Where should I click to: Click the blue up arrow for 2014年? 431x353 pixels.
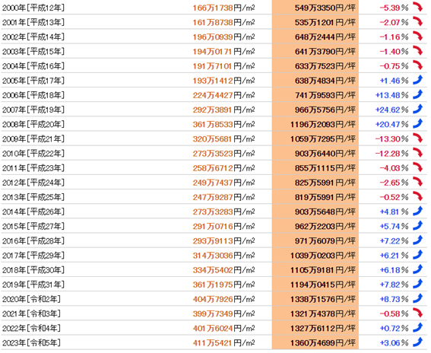(417, 211)
